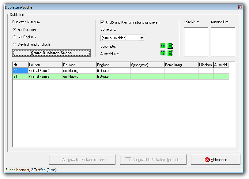Click the checklist icon beside the Löschliste label

[x=163, y=46]
